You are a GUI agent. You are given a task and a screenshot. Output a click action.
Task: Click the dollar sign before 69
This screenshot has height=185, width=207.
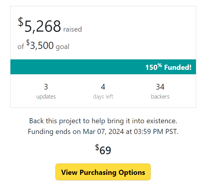[x=97, y=147]
